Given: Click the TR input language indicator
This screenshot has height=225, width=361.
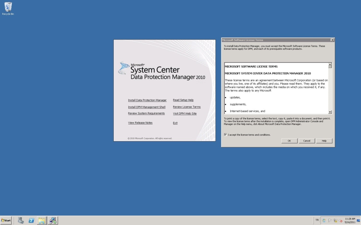Looking at the screenshot, I should pos(317,220).
